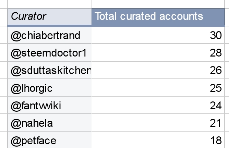229x148 pixels.
Task: Select the @fantvwiki cell
Action: (49, 106)
